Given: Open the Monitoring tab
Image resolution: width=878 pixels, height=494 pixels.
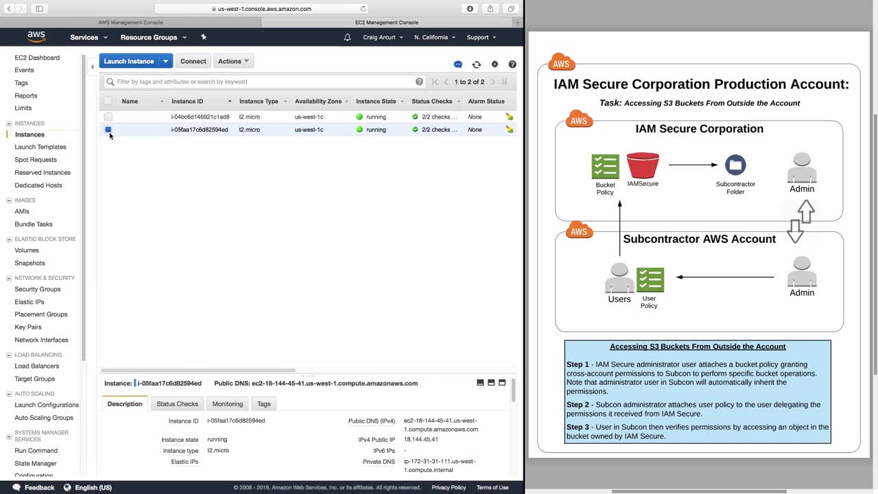Looking at the screenshot, I should (228, 404).
